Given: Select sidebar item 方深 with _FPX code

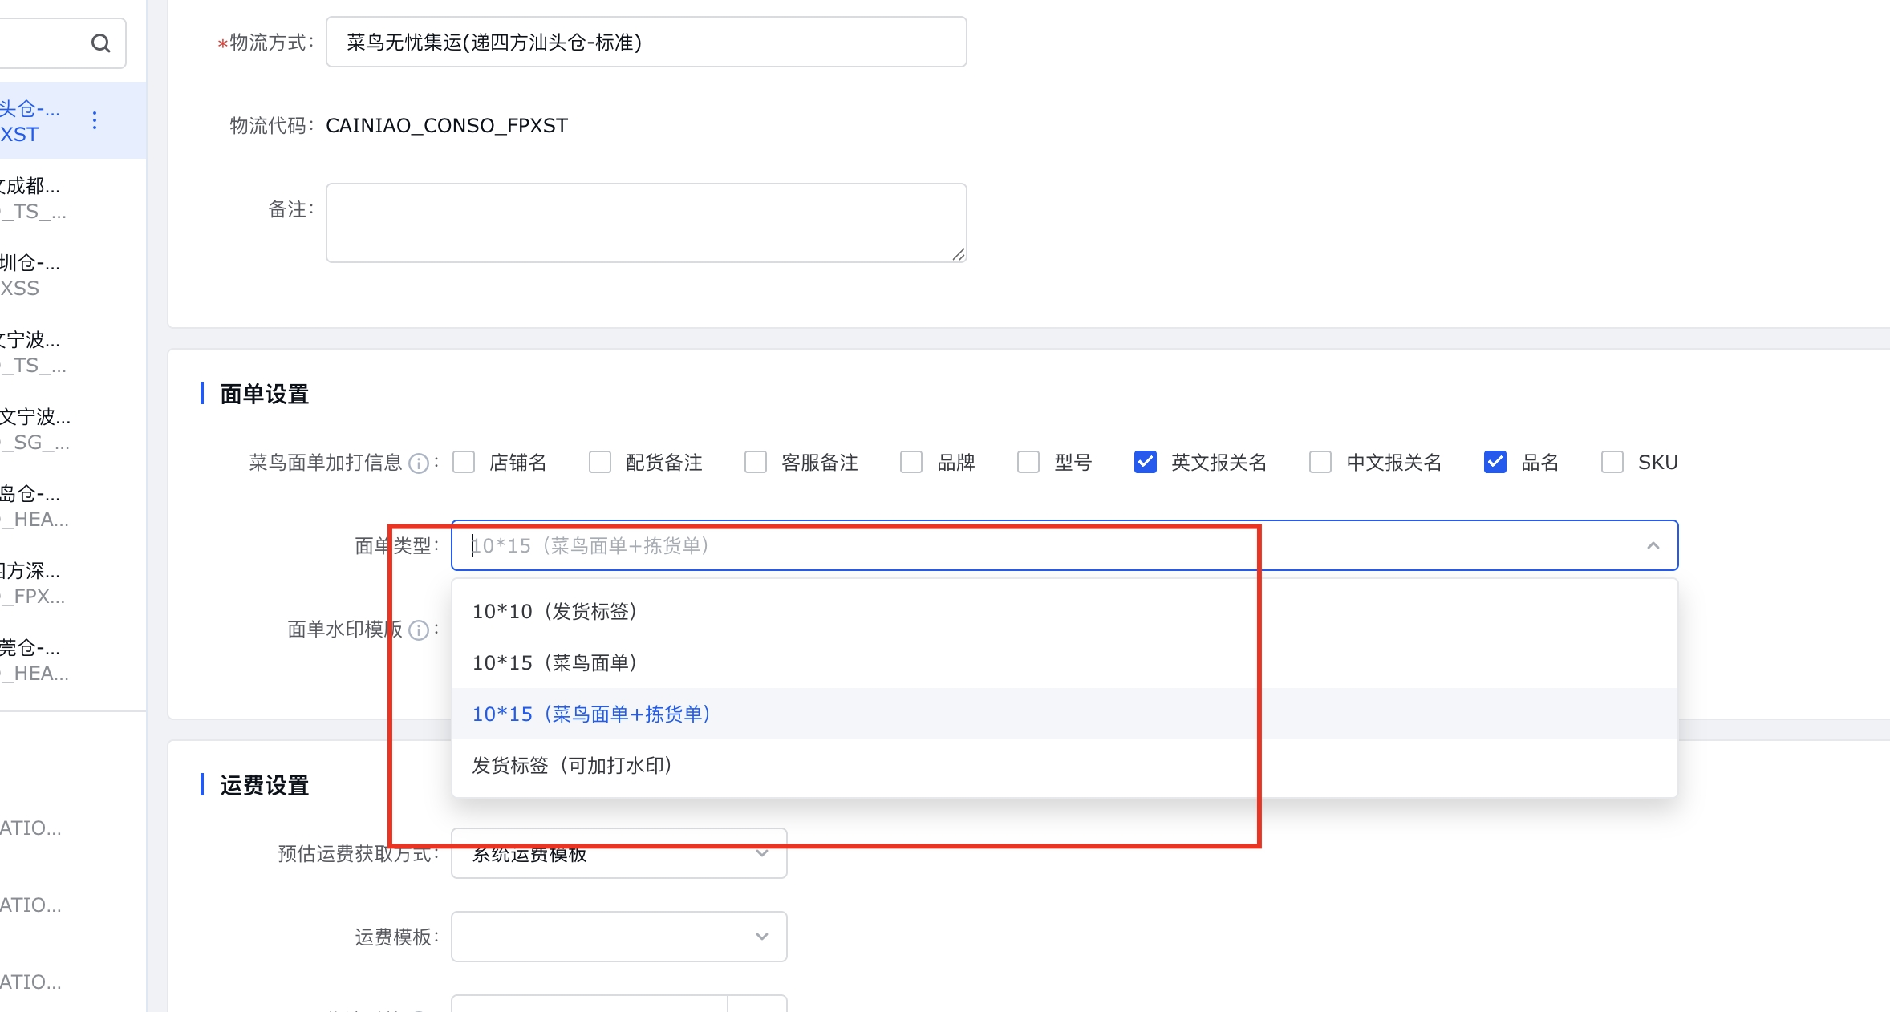Looking at the screenshot, I should coord(72,584).
